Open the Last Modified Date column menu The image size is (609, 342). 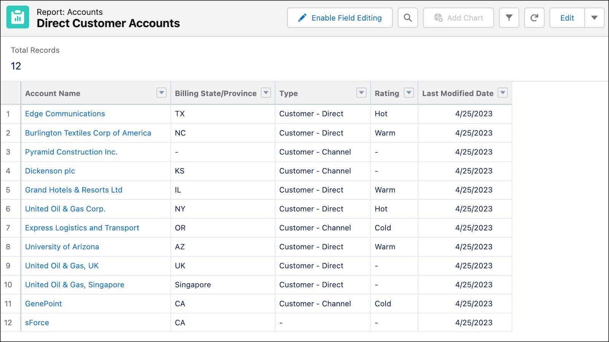point(503,93)
